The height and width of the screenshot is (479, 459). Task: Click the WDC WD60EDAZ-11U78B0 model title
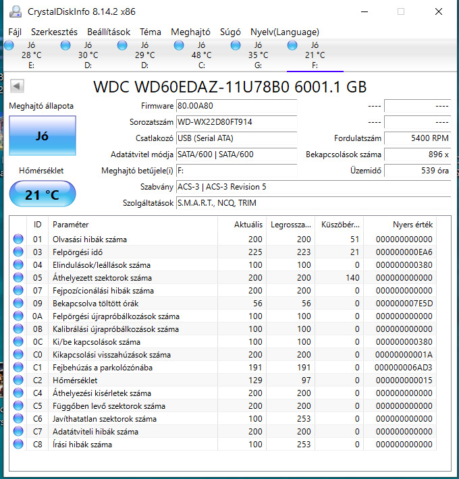coord(230,87)
